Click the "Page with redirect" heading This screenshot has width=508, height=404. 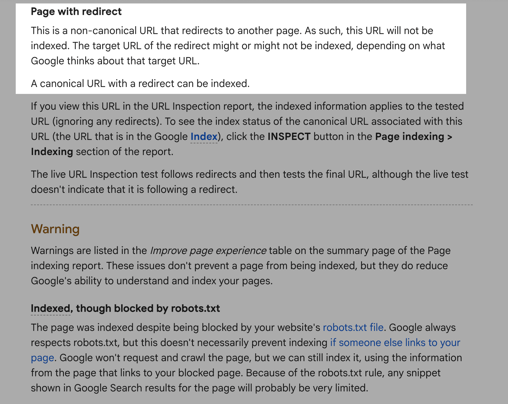tap(76, 12)
